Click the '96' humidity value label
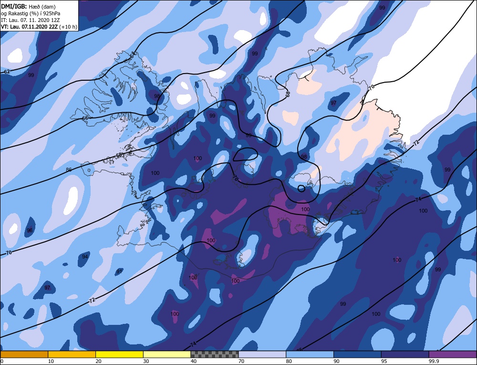Viewport: 477px width, 365px height. (30, 230)
